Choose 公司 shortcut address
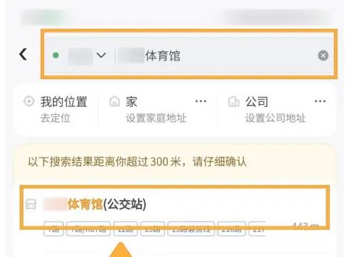This screenshot has width=346, height=257. pos(257,101)
